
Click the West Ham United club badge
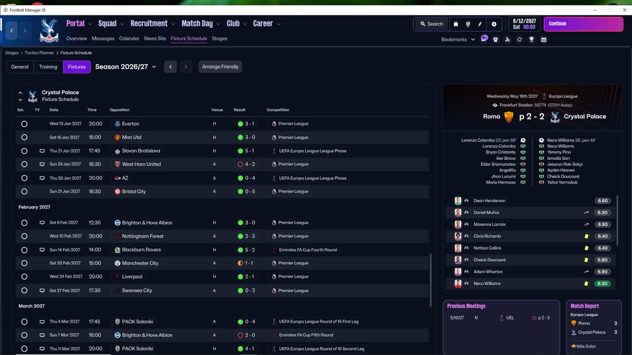pyautogui.click(x=117, y=164)
